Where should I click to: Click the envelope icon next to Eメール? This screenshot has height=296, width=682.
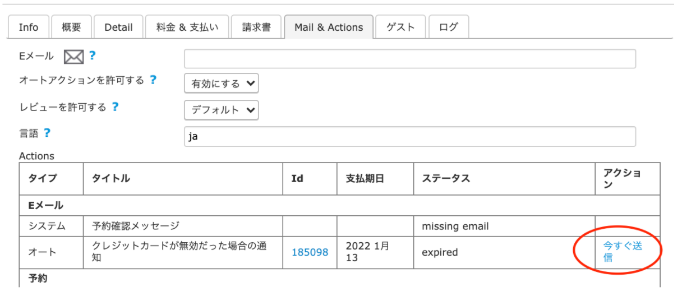(x=73, y=57)
